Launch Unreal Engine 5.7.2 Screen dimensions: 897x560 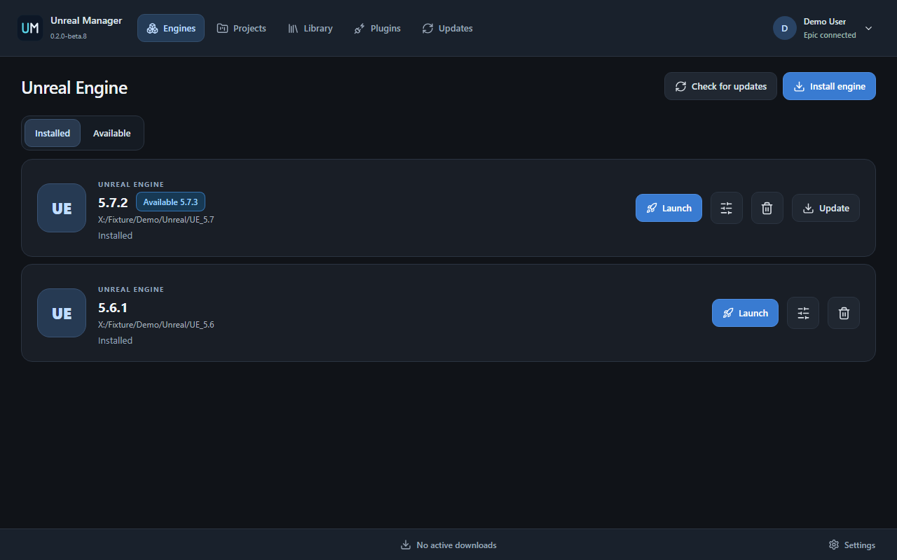pyautogui.click(x=669, y=208)
